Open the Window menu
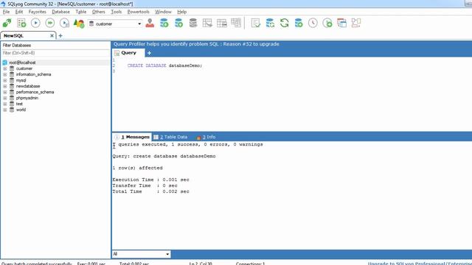The image size is (472, 265). coord(163,12)
